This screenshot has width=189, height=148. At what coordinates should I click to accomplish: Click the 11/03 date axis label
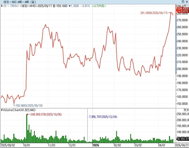coord(52,145)
